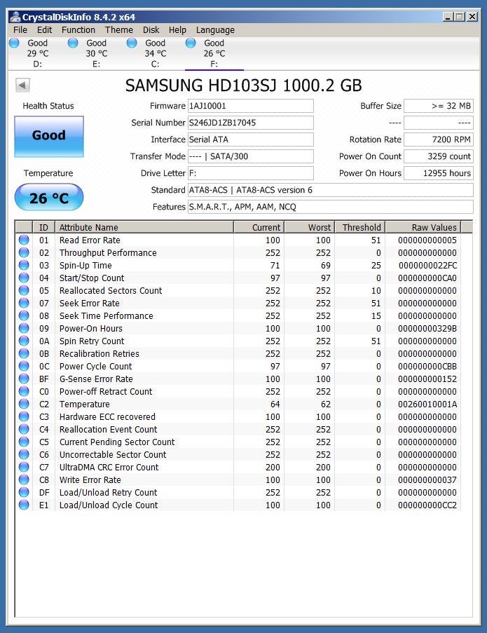Click the ID column header
This screenshot has width=487, height=633.
coord(43,227)
